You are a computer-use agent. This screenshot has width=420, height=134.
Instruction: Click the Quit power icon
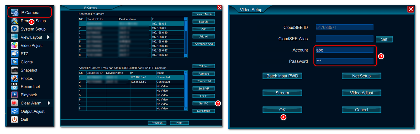coord(14,119)
